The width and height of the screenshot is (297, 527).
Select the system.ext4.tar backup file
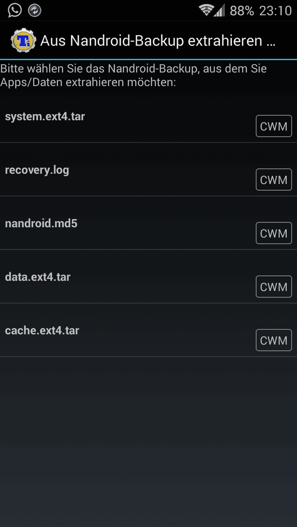click(x=148, y=116)
